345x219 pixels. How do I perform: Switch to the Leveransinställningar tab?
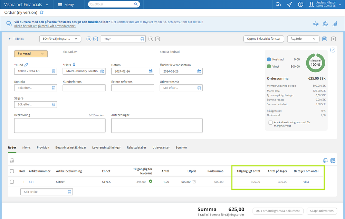(x=106, y=147)
